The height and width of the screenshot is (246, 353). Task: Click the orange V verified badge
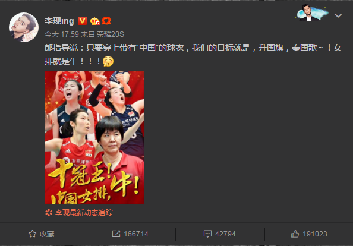(82, 21)
